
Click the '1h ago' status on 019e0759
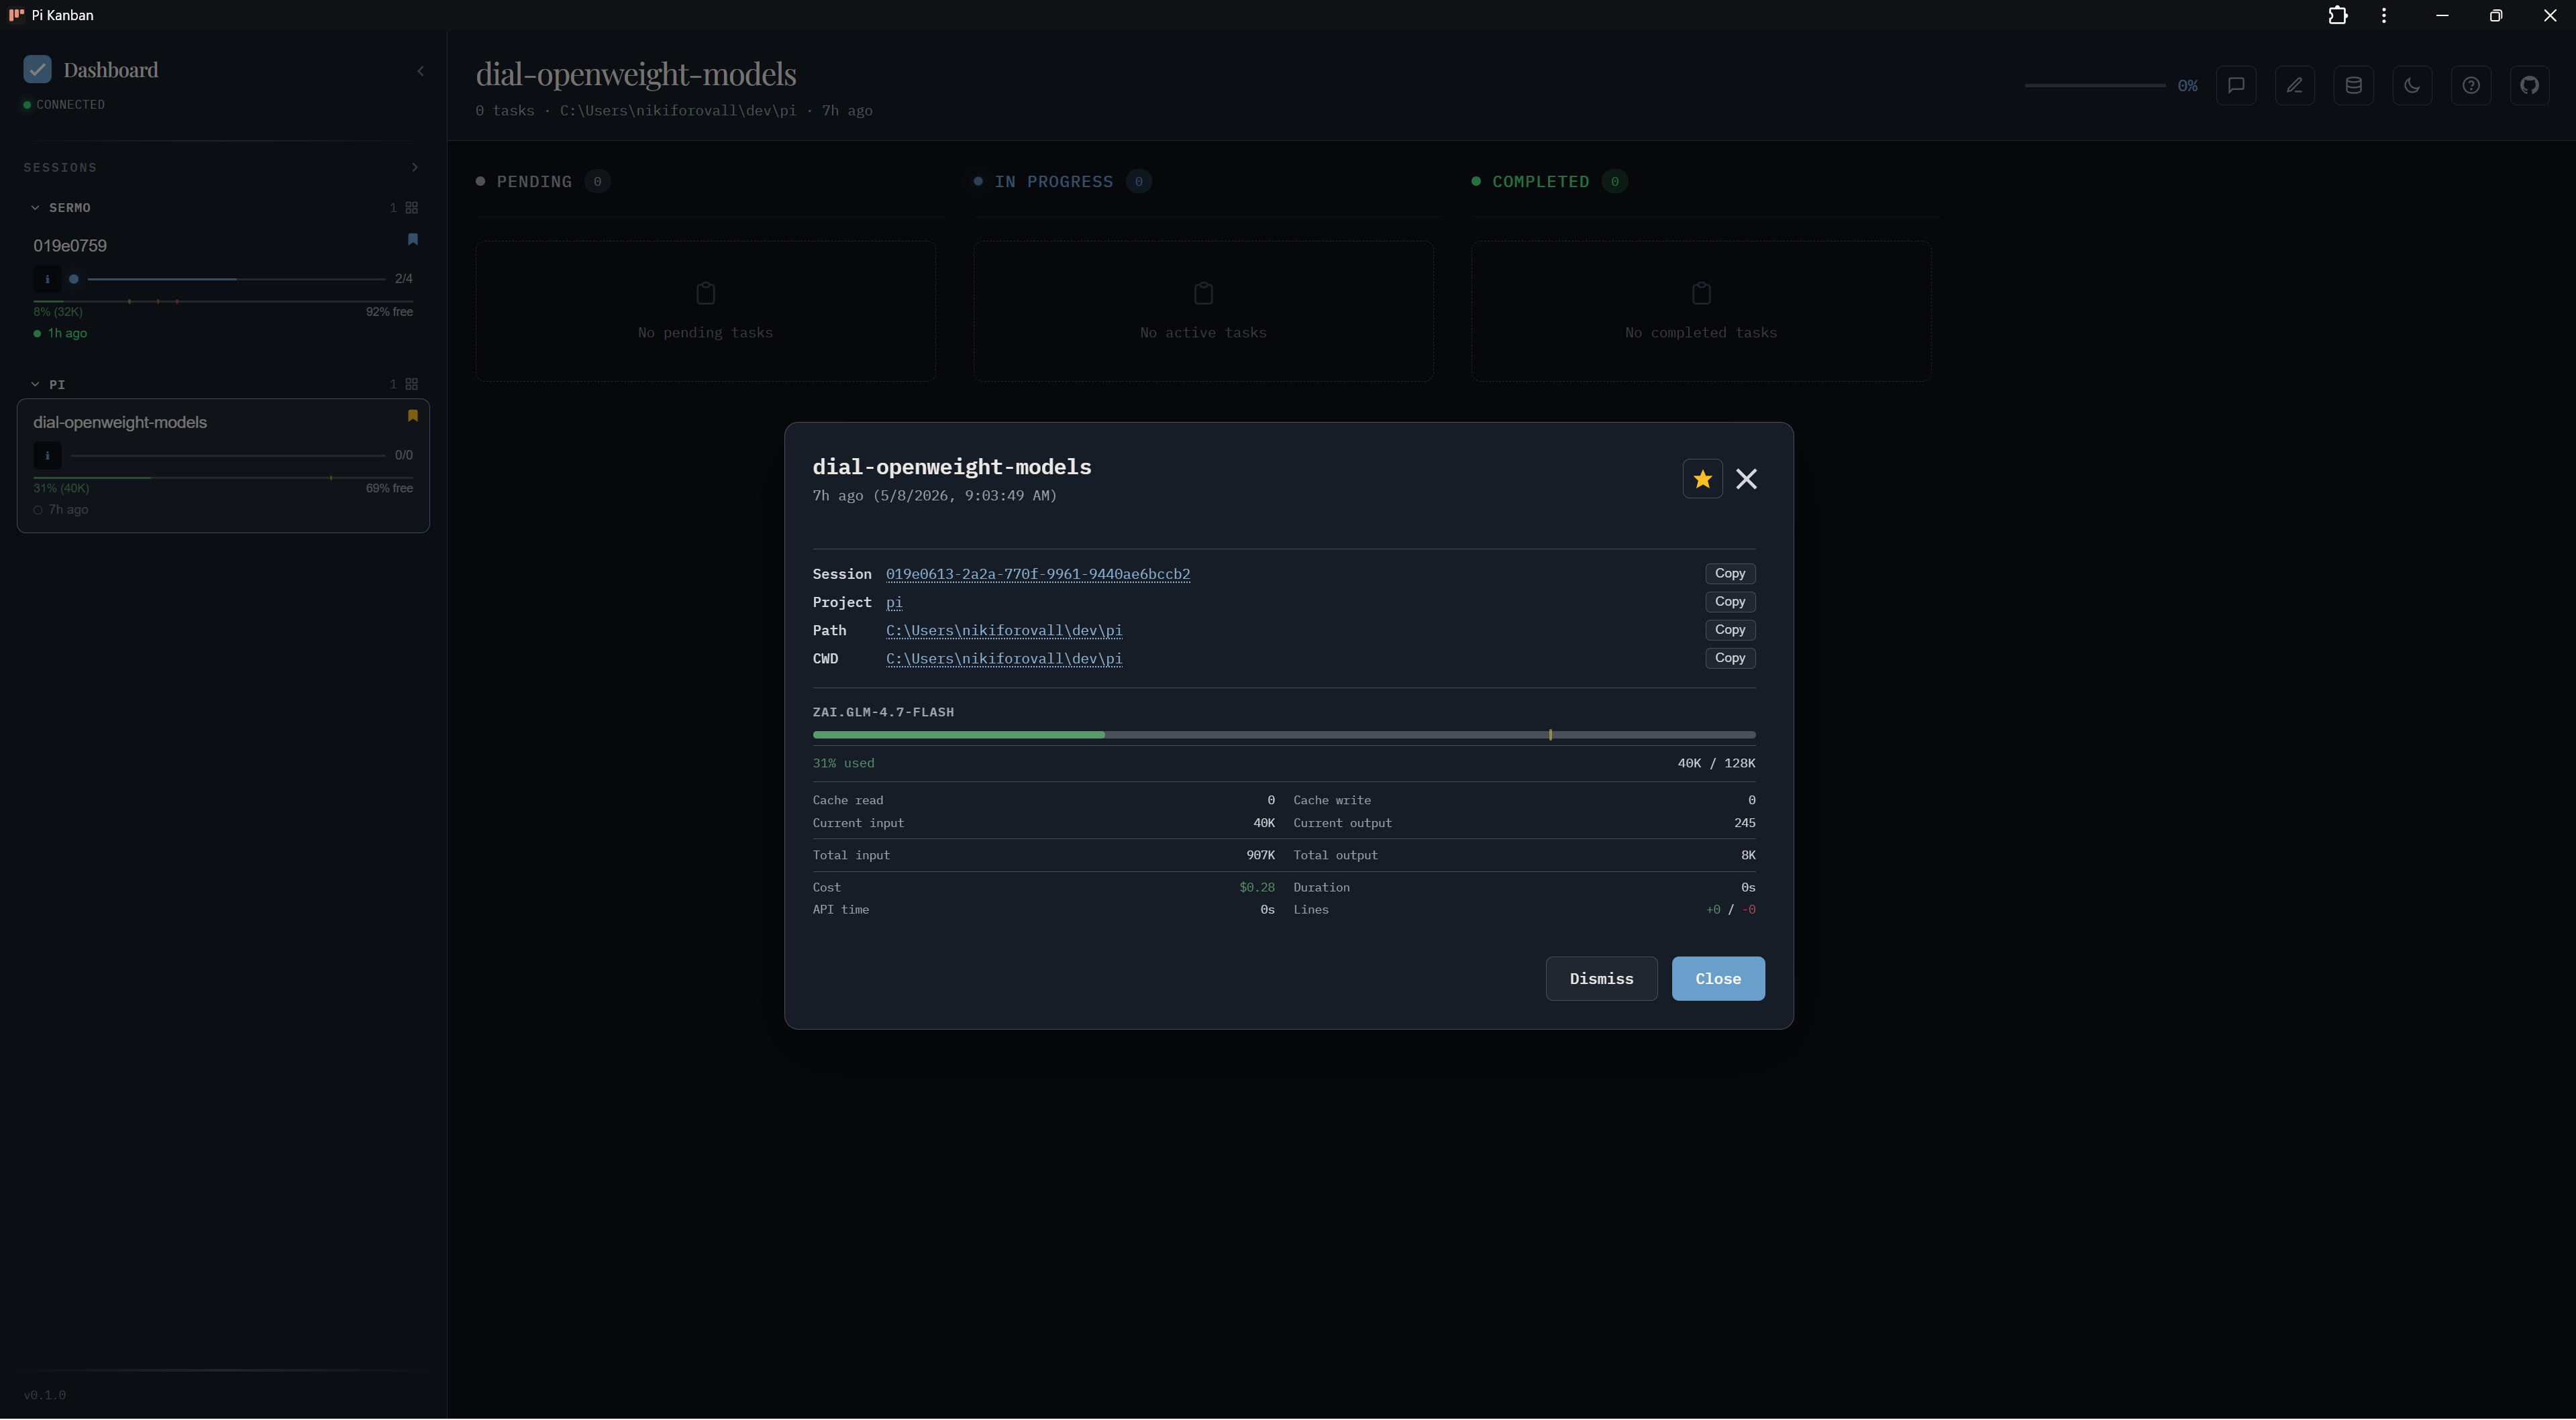point(60,334)
